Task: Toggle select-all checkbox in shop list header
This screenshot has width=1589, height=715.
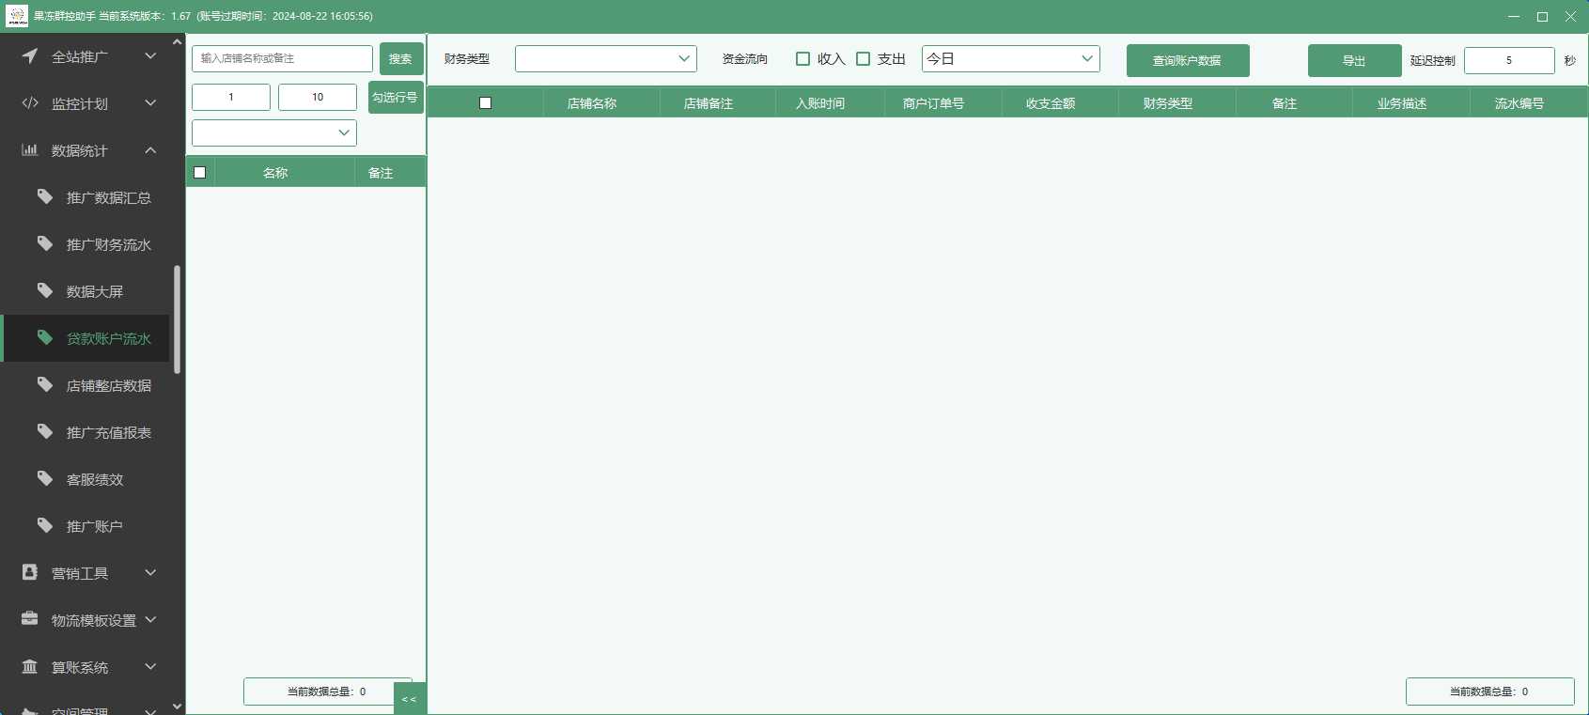Action: pyautogui.click(x=199, y=172)
